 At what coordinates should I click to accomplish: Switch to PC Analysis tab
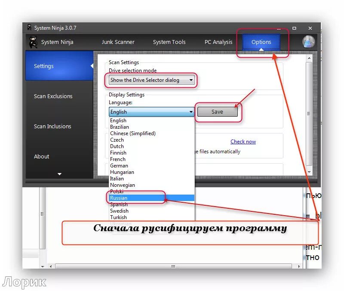pyautogui.click(x=218, y=42)
